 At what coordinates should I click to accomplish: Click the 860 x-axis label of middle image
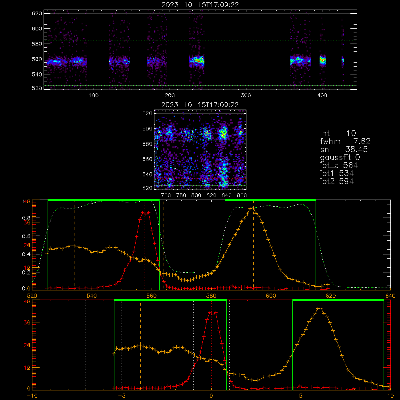point(242,196)
